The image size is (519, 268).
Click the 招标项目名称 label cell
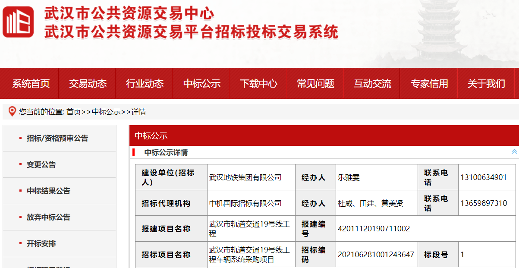(171, 255)
